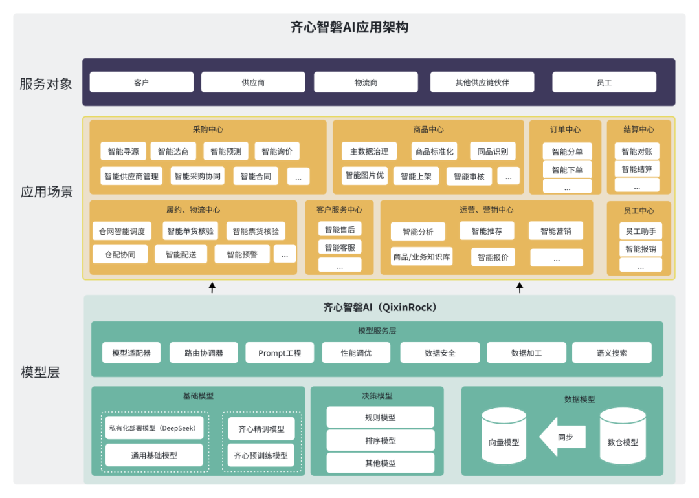Click the 运营、营销中心 heading
Screen dimensions: 699x498
(486, 210)
